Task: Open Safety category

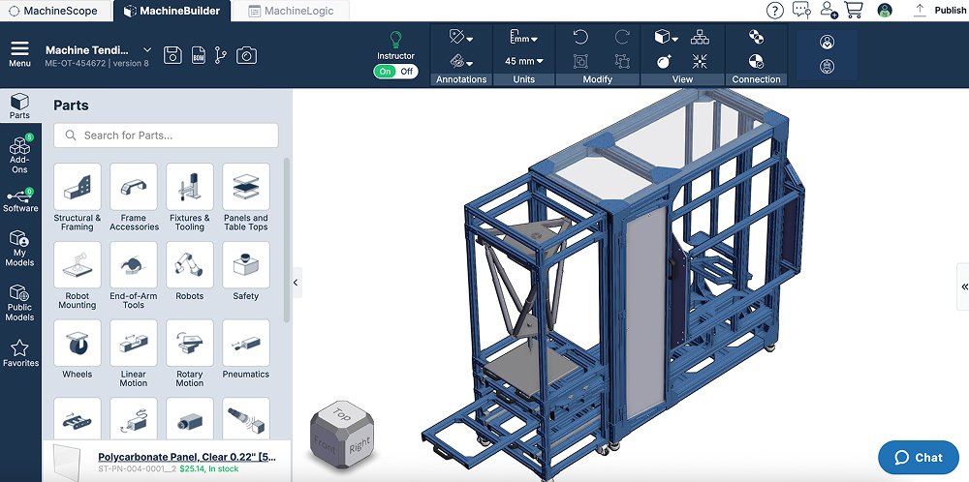Action: [246, 270]
